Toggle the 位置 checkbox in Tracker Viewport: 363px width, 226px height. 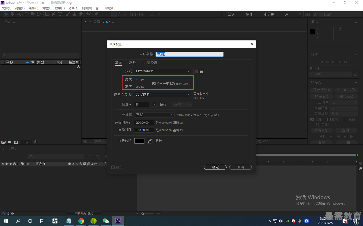312,120
